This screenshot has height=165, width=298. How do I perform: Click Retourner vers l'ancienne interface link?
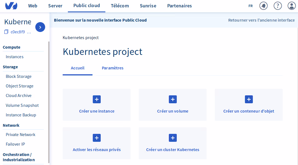point(261,20)
